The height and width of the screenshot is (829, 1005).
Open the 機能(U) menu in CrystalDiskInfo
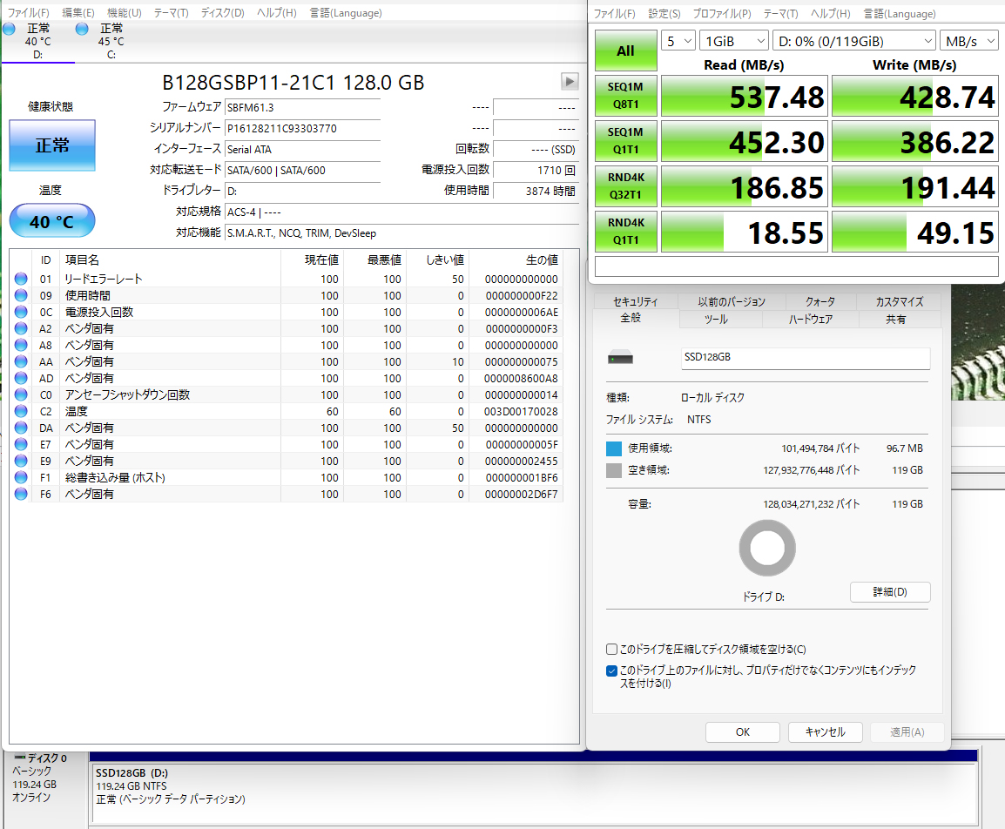click(124, 13)
